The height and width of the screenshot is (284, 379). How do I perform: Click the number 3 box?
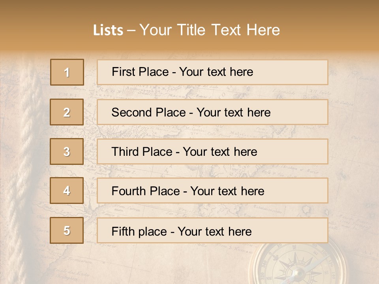[67, 151]
